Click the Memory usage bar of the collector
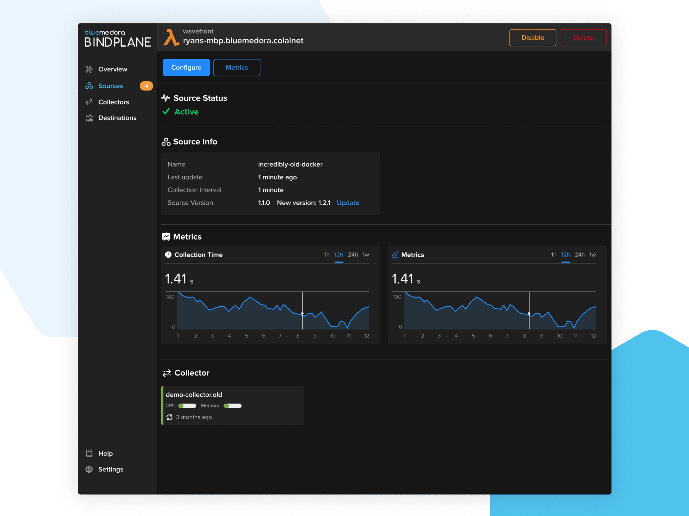The image size is (689, 516). coord(233,406)
